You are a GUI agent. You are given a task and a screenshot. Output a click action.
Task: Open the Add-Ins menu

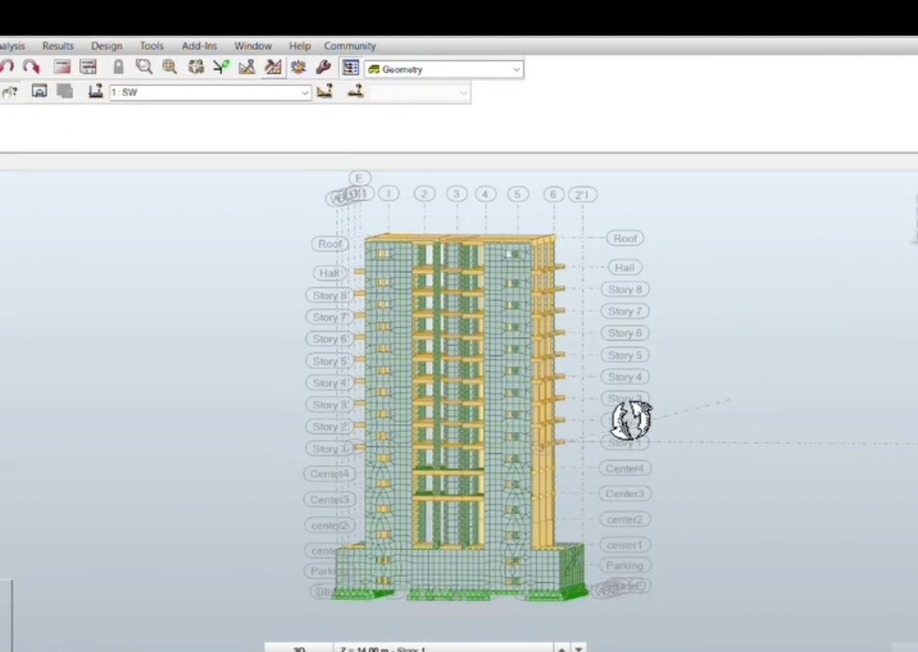point(199,46)
